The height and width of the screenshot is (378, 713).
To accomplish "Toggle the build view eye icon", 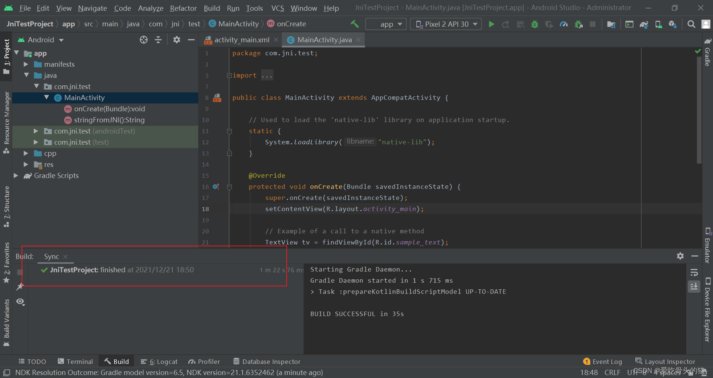I will pyautogui.click(x=20, y=302).
